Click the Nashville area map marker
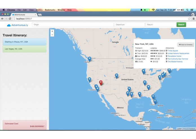Screen dimensions: 196x139 (x=145, y=83)
